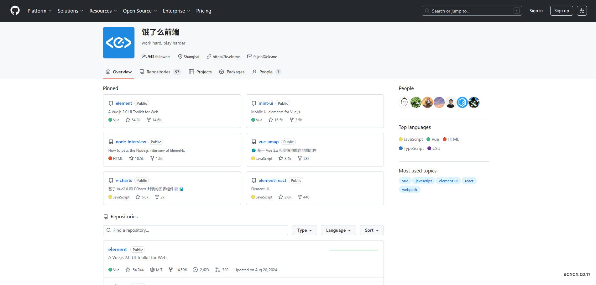Select the 饿了么前端 organization avatar
The width and height of the screenshot is (596, 285).
tap(118, 42)
